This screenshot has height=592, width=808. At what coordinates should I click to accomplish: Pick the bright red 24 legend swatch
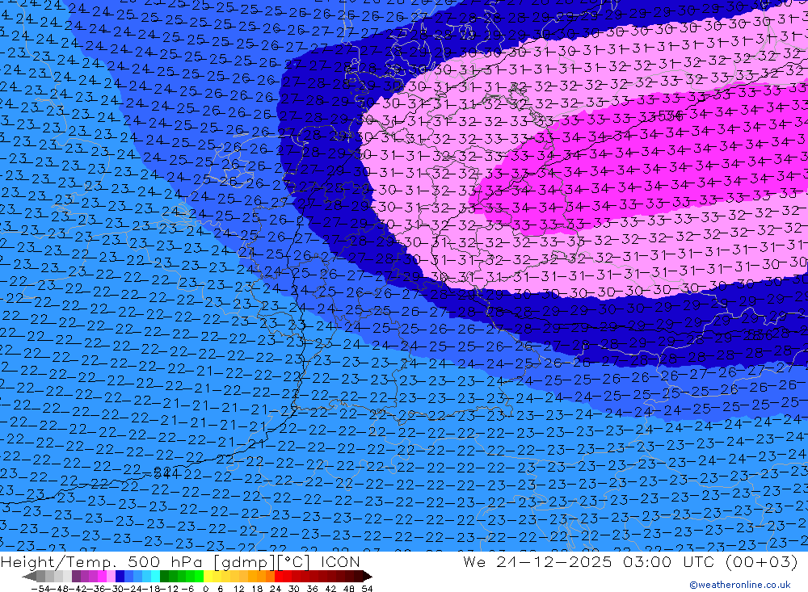coord(279,576)
